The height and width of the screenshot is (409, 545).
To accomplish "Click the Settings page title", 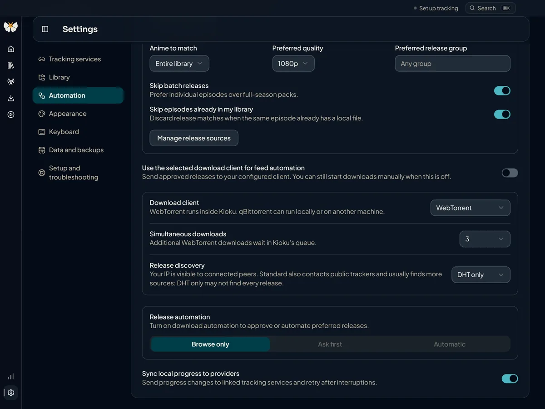I will [x=80, y=29].
